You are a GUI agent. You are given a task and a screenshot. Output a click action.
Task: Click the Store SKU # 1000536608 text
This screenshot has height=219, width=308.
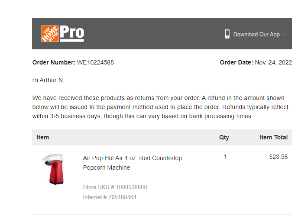(115, 187)
